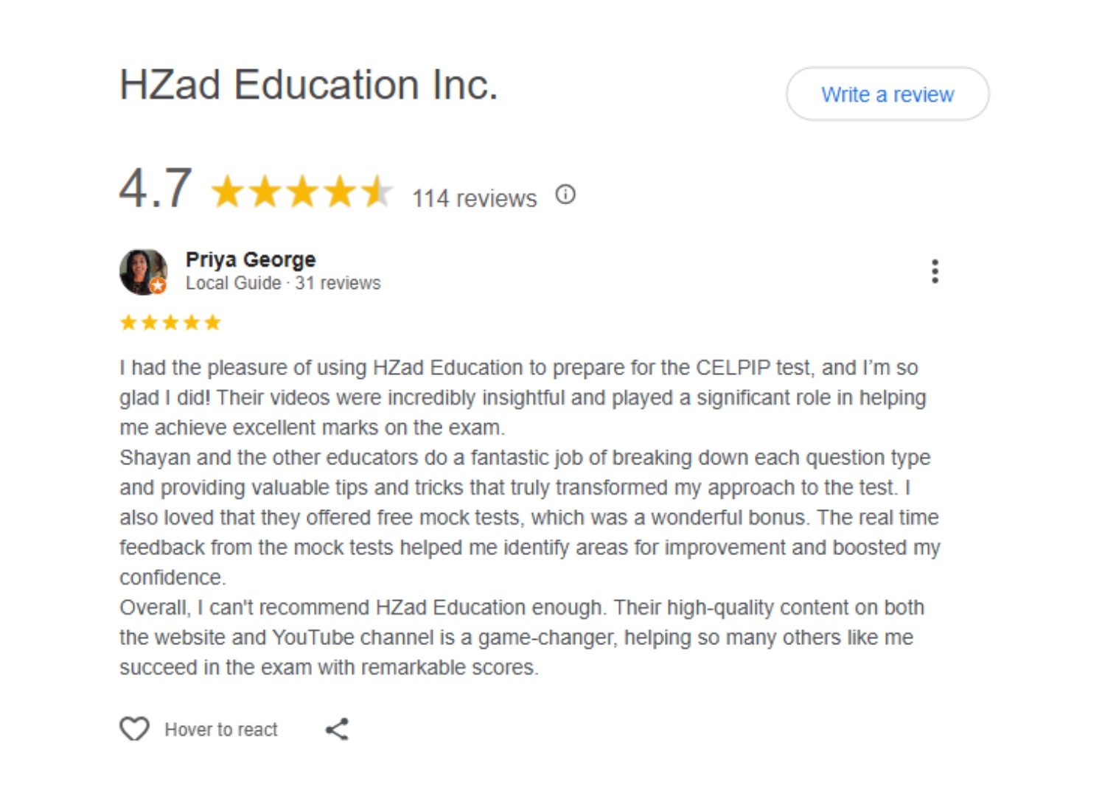Click the Hover to react label
This screenshot has width=1116, height=796.
pos(221,730)
